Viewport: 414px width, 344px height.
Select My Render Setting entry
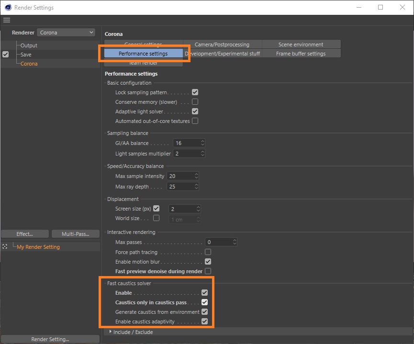(38, 247)
